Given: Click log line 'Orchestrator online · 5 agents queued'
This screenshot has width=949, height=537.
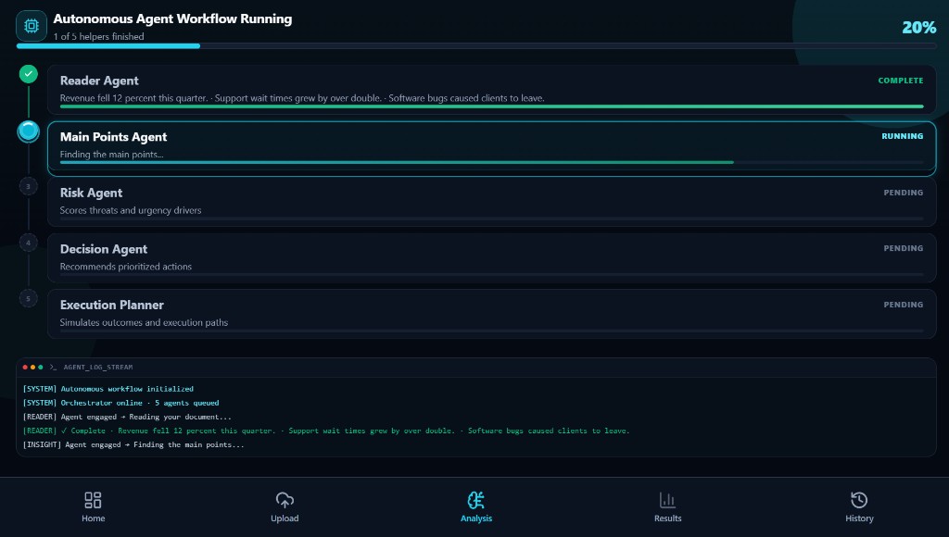Looking at the screenshot, I should pyautogui.click(x=121, y=403).
